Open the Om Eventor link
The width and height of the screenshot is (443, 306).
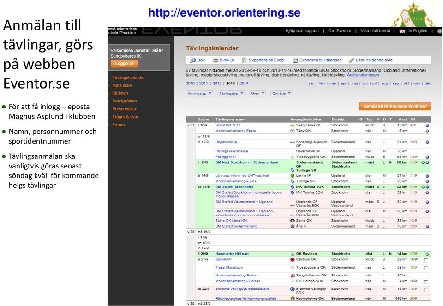[340, 31]
